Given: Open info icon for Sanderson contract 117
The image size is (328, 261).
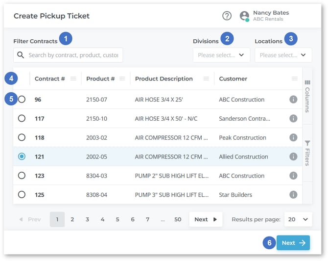Looking at the screenshot, I should 293,119.
